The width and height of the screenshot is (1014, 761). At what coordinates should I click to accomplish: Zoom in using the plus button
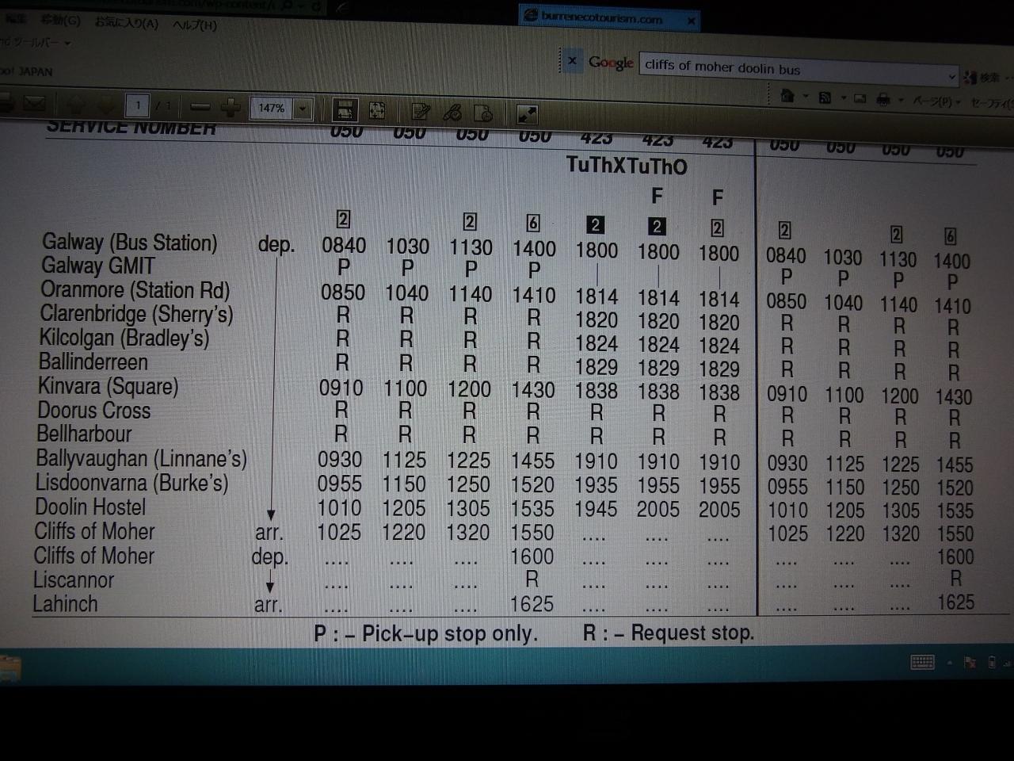[231, 107]
